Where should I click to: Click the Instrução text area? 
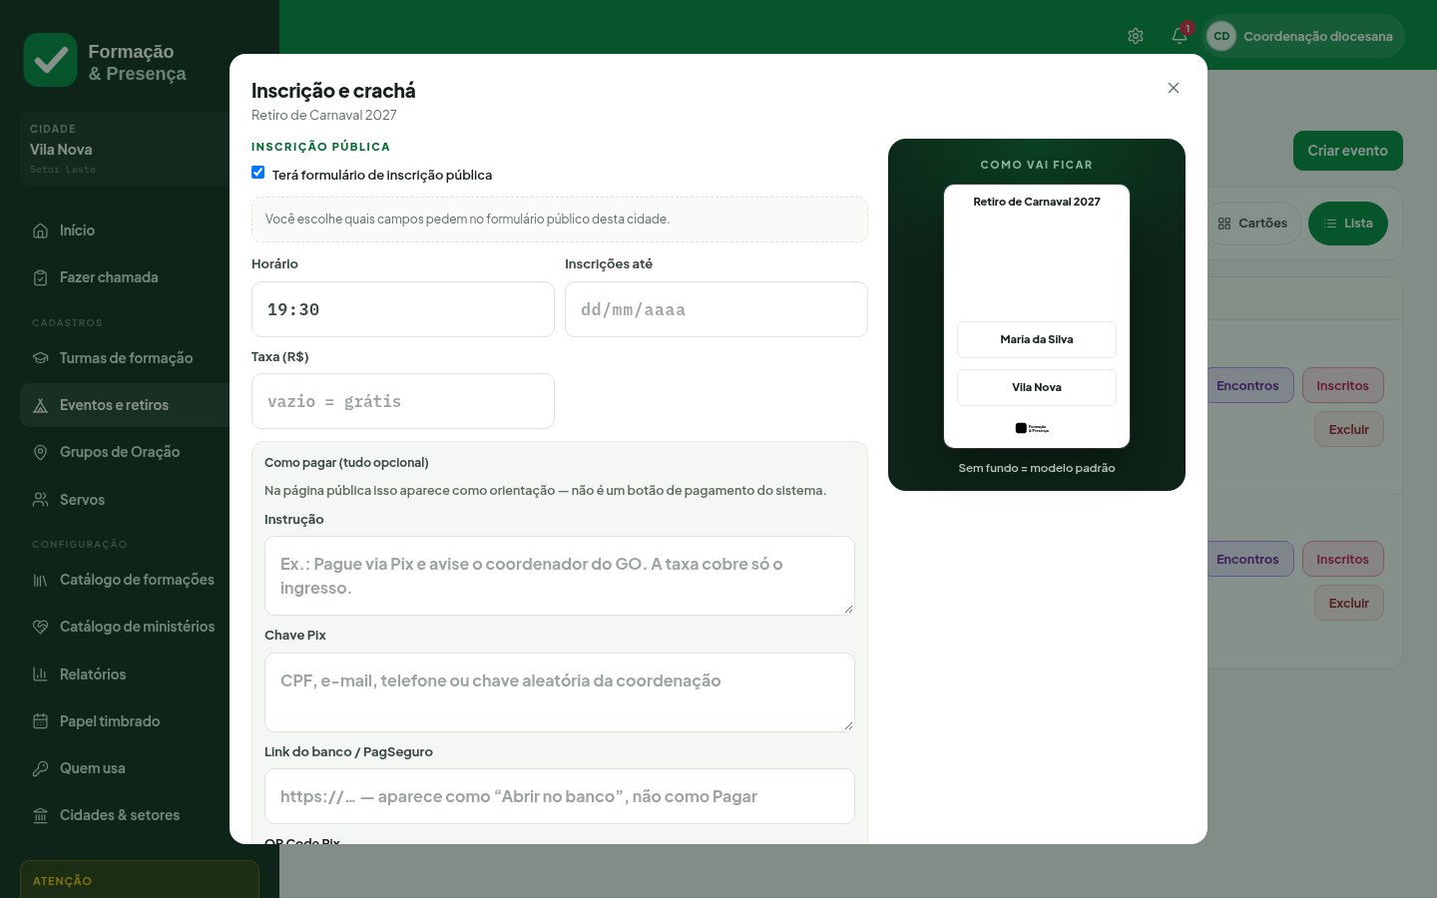coord(560,576)
